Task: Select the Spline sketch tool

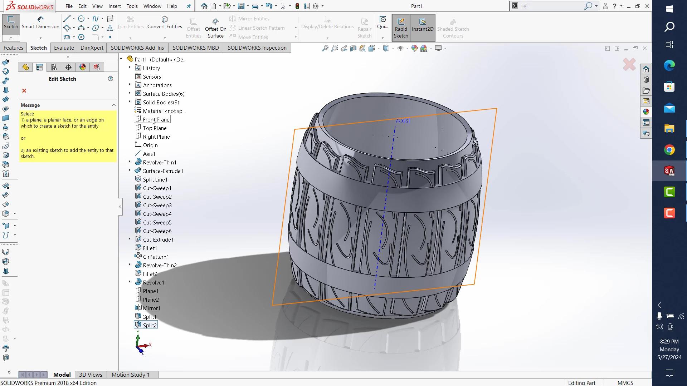Action: tap(95, 19)
